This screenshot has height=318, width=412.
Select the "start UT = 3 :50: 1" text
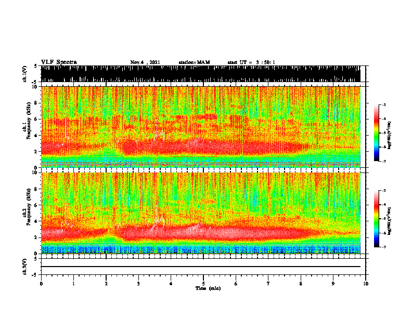click(251, 62)
